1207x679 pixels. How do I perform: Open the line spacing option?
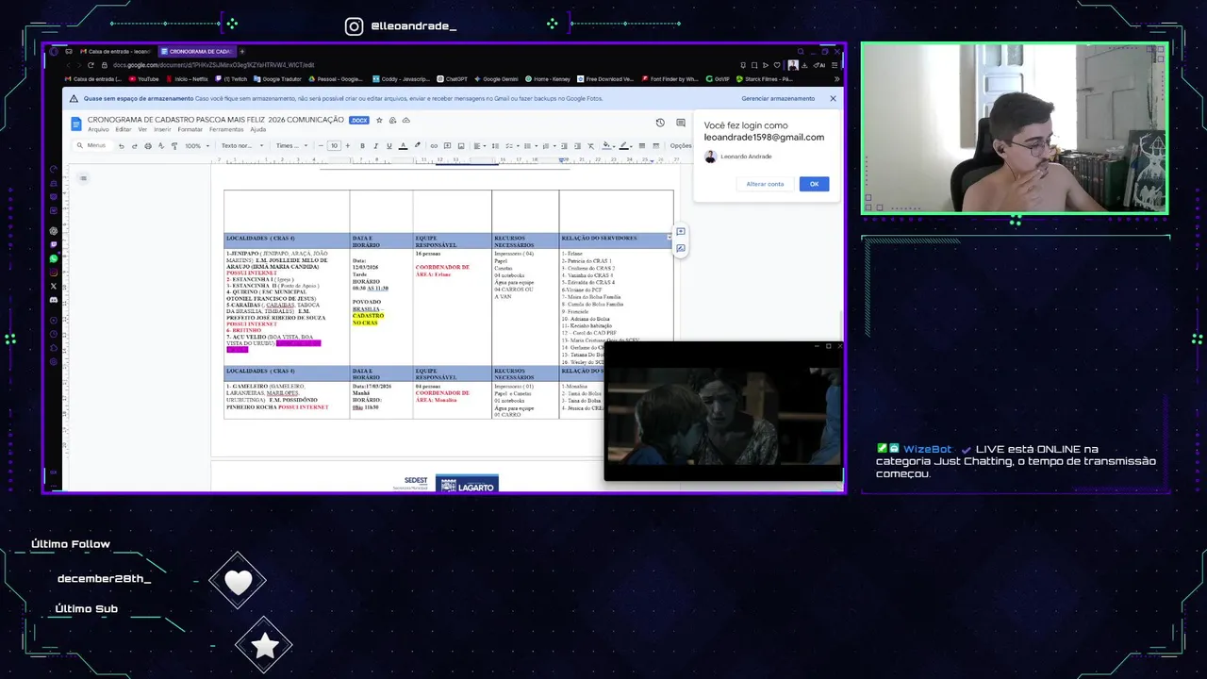point(495,145)
